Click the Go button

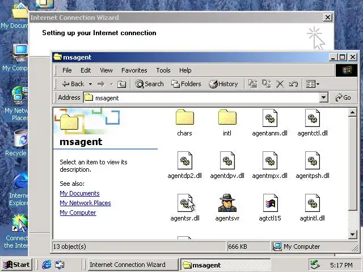pyautogui.click(x=343, y=97)
